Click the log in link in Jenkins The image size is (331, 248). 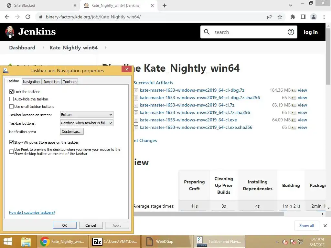click(x=311, y=32)
